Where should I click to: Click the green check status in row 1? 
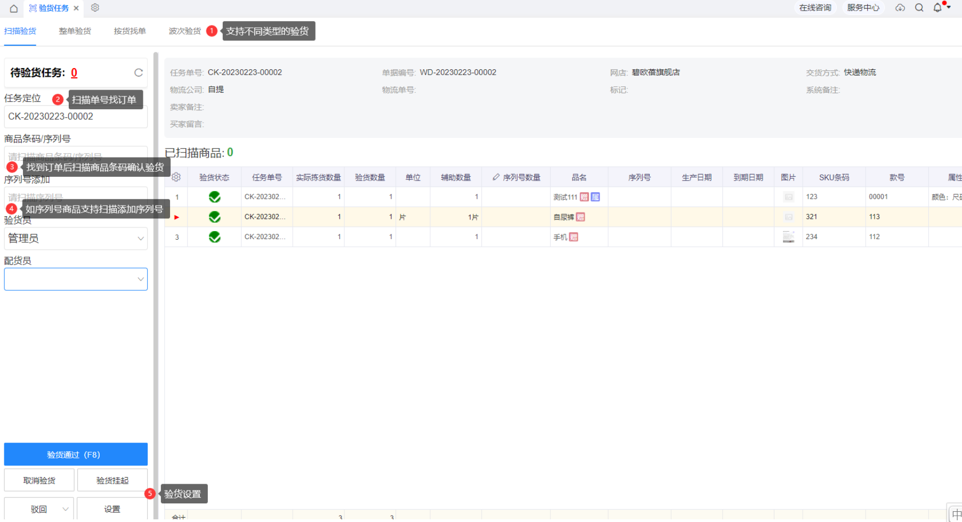pyautogui.click(x=215, y=197)
